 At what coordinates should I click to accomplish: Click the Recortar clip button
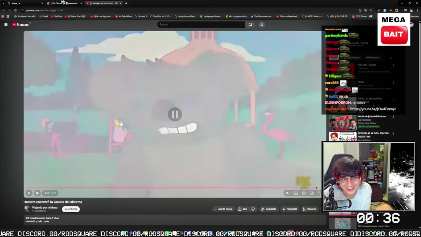click(310, 209)
